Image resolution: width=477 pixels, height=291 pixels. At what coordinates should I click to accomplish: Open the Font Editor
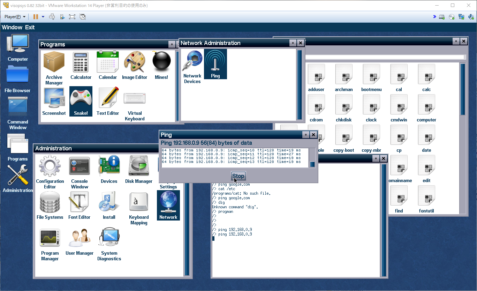coord(79,206)
